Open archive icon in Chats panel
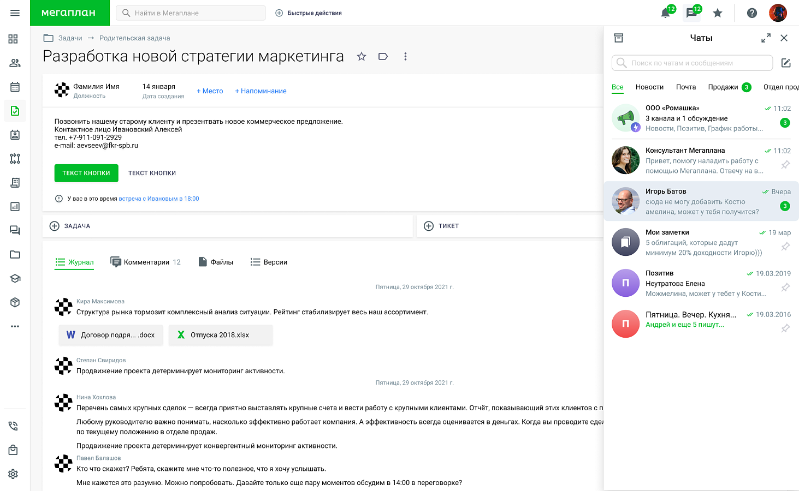 [619, 38]
